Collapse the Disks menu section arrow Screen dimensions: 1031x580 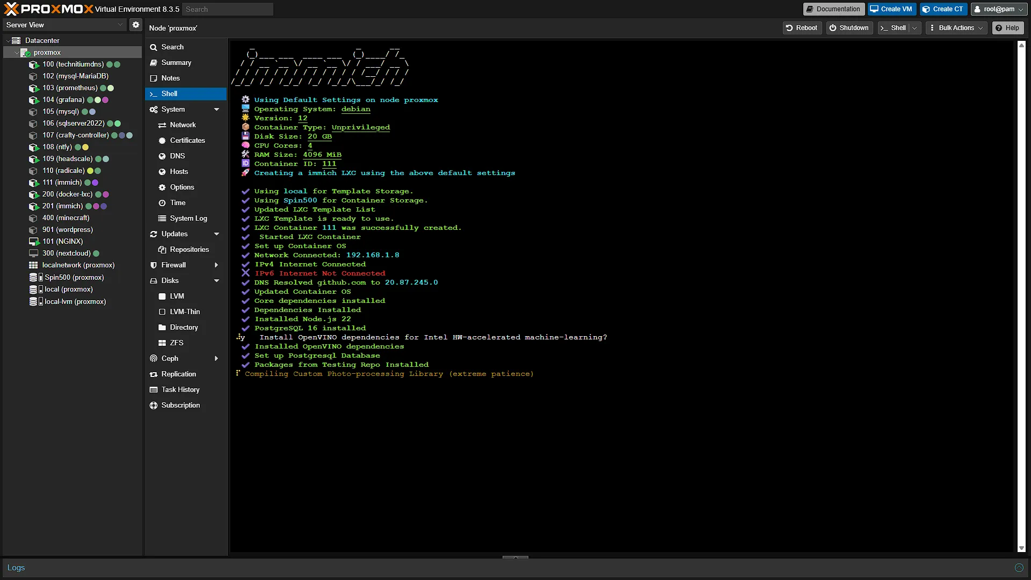pos(217,281)
